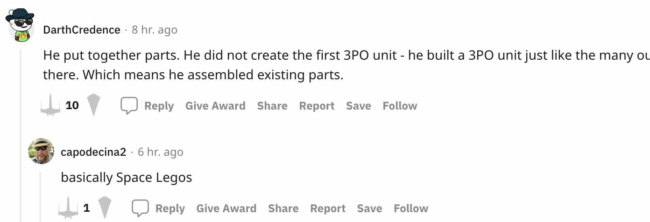
Task: Visit capodecina2 username profile link
Action: click(x=93, y=152)
